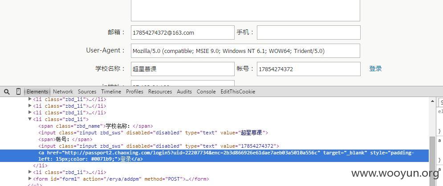Image resolution: width=443 pixels, height=186 pixels.
Task: Select the span zbd_name 学校名称 line
Action: [x=96, y=126]
